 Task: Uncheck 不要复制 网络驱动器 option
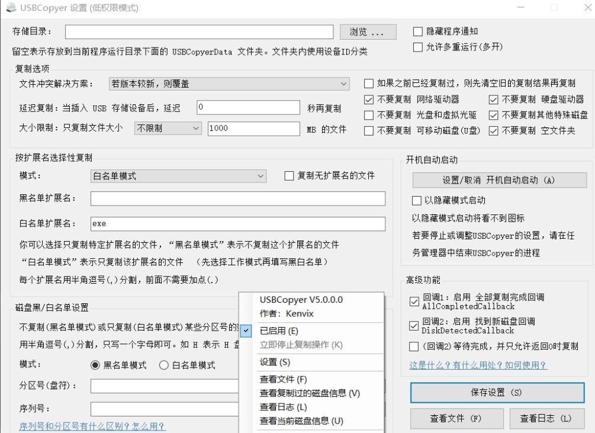(369, 100)
